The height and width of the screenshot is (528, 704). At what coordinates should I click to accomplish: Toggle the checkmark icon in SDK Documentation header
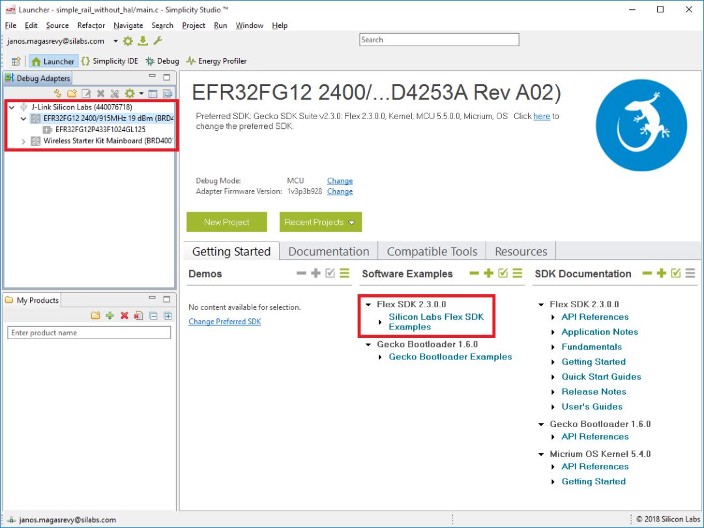pyautogui.click(x=676, y=273)
